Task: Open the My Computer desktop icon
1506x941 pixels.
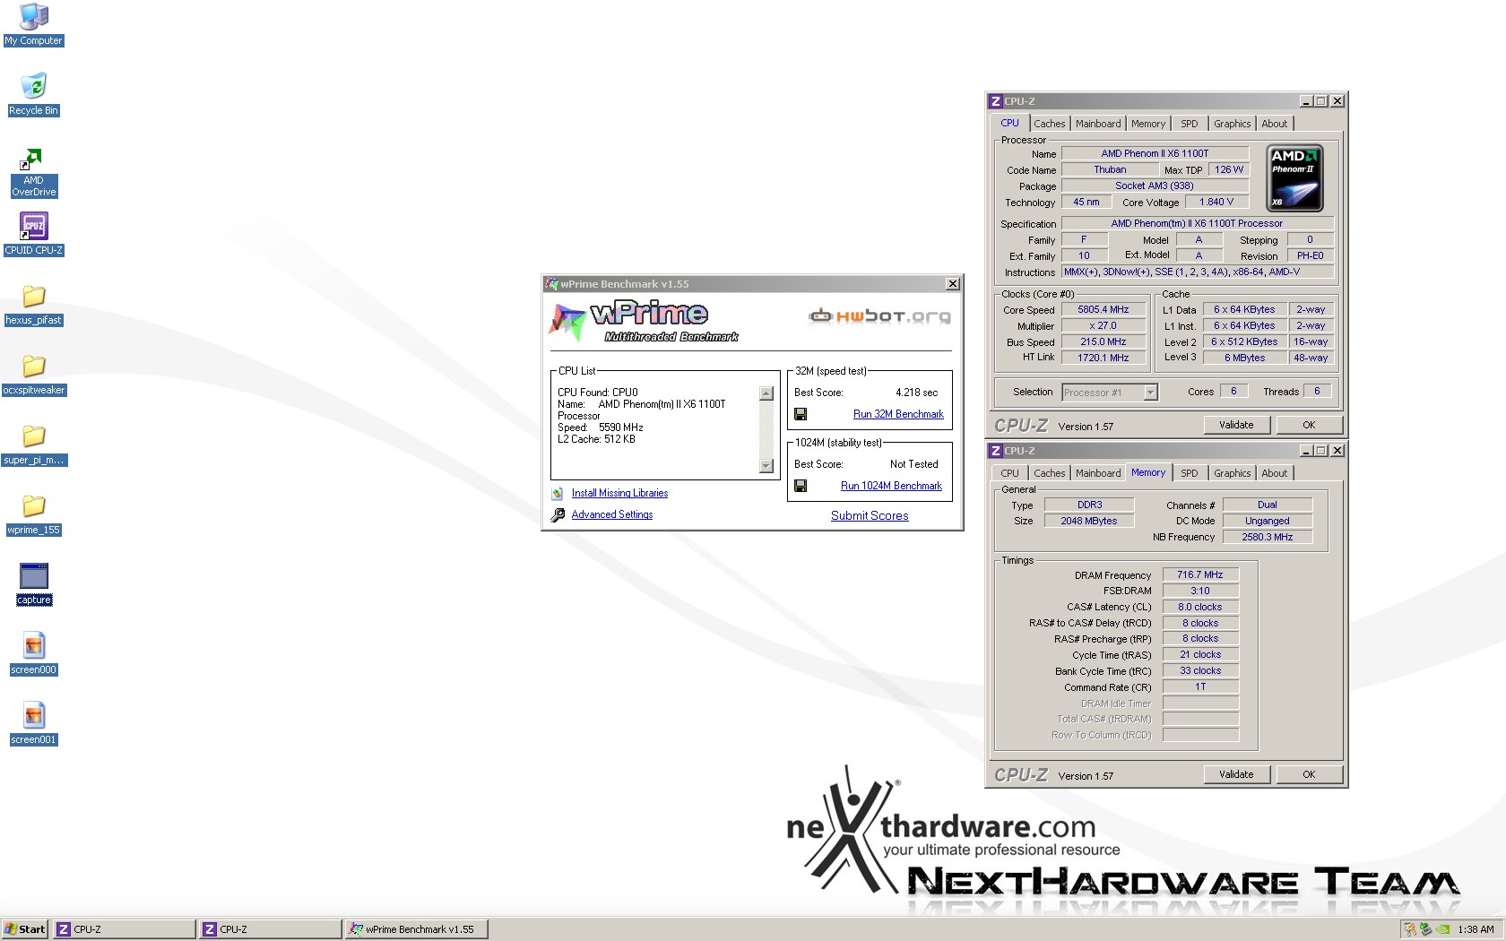Action: [x=33, y=24]
